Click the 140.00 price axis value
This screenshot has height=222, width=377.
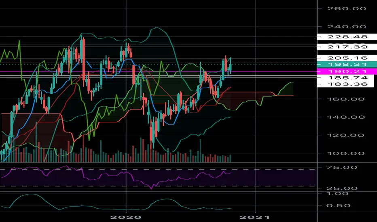point(346,117)
